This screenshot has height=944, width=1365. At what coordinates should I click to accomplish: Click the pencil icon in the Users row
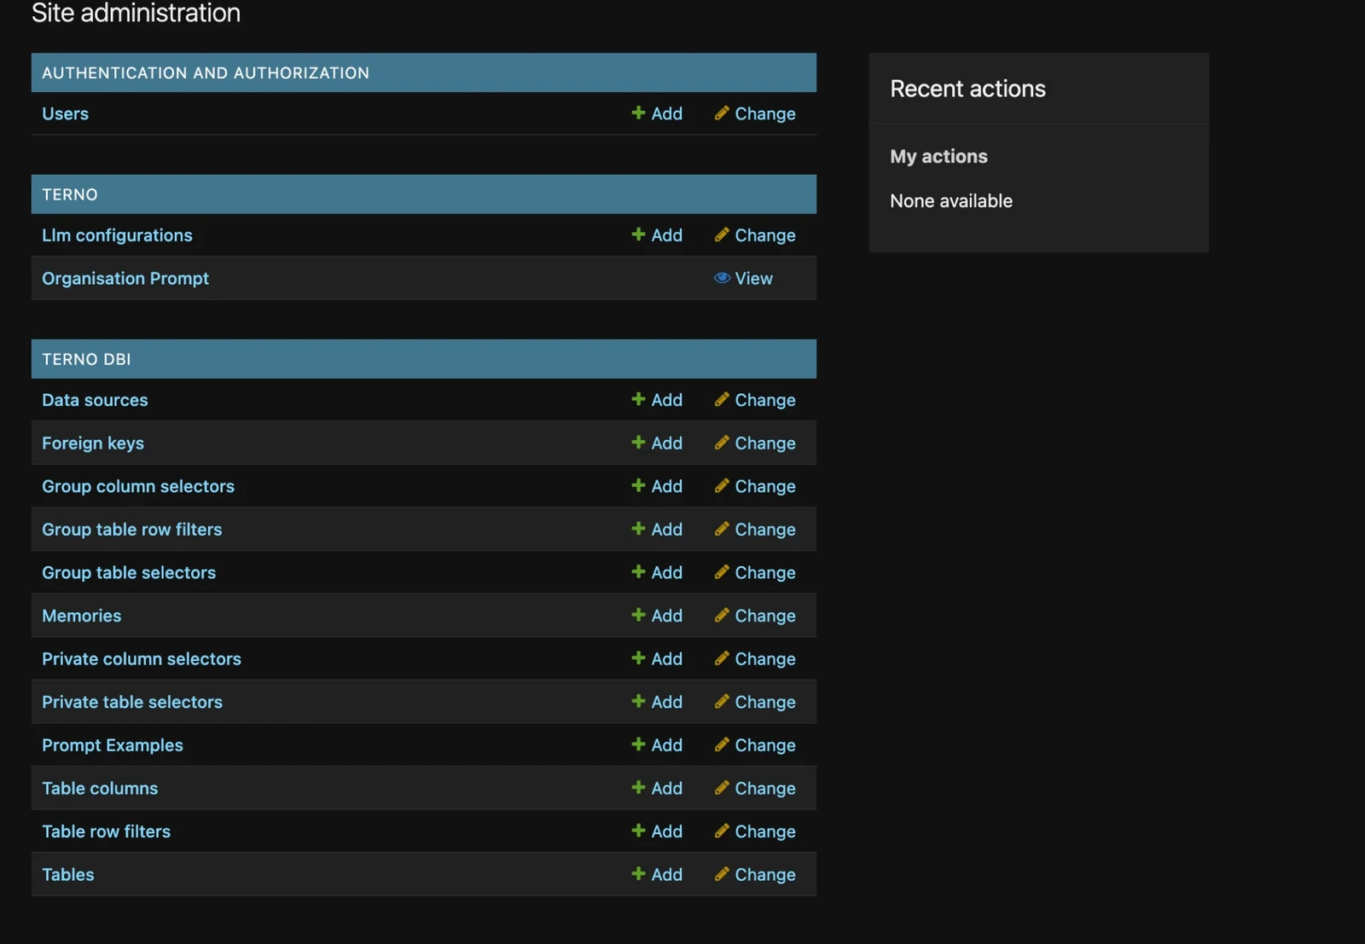click(722, 113)
